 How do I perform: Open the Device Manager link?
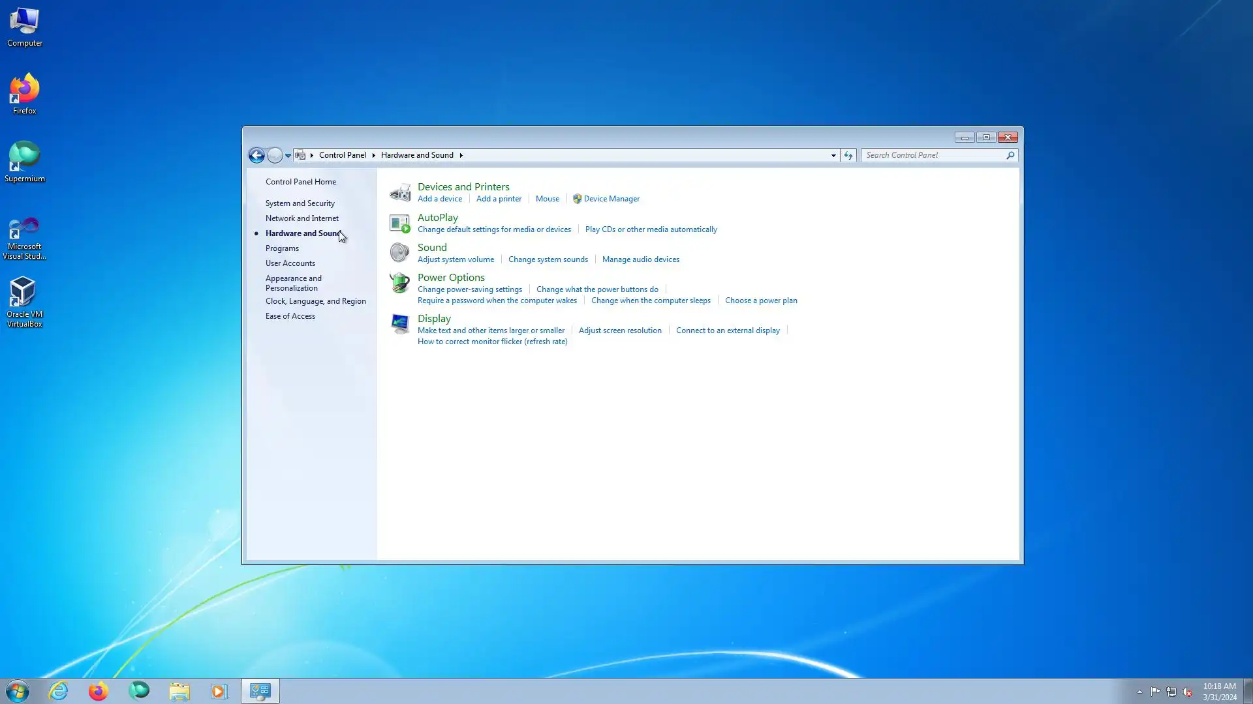(x=611, y=199)
